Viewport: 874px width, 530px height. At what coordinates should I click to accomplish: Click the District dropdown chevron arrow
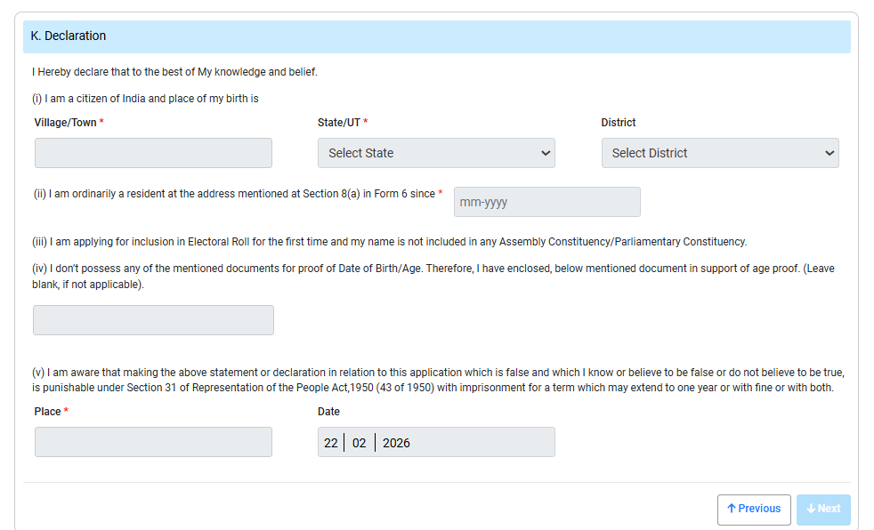pyautogui.click(x=829, y=153)
